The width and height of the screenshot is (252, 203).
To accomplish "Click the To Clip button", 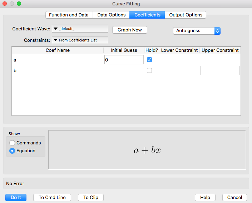I will 91,197.
